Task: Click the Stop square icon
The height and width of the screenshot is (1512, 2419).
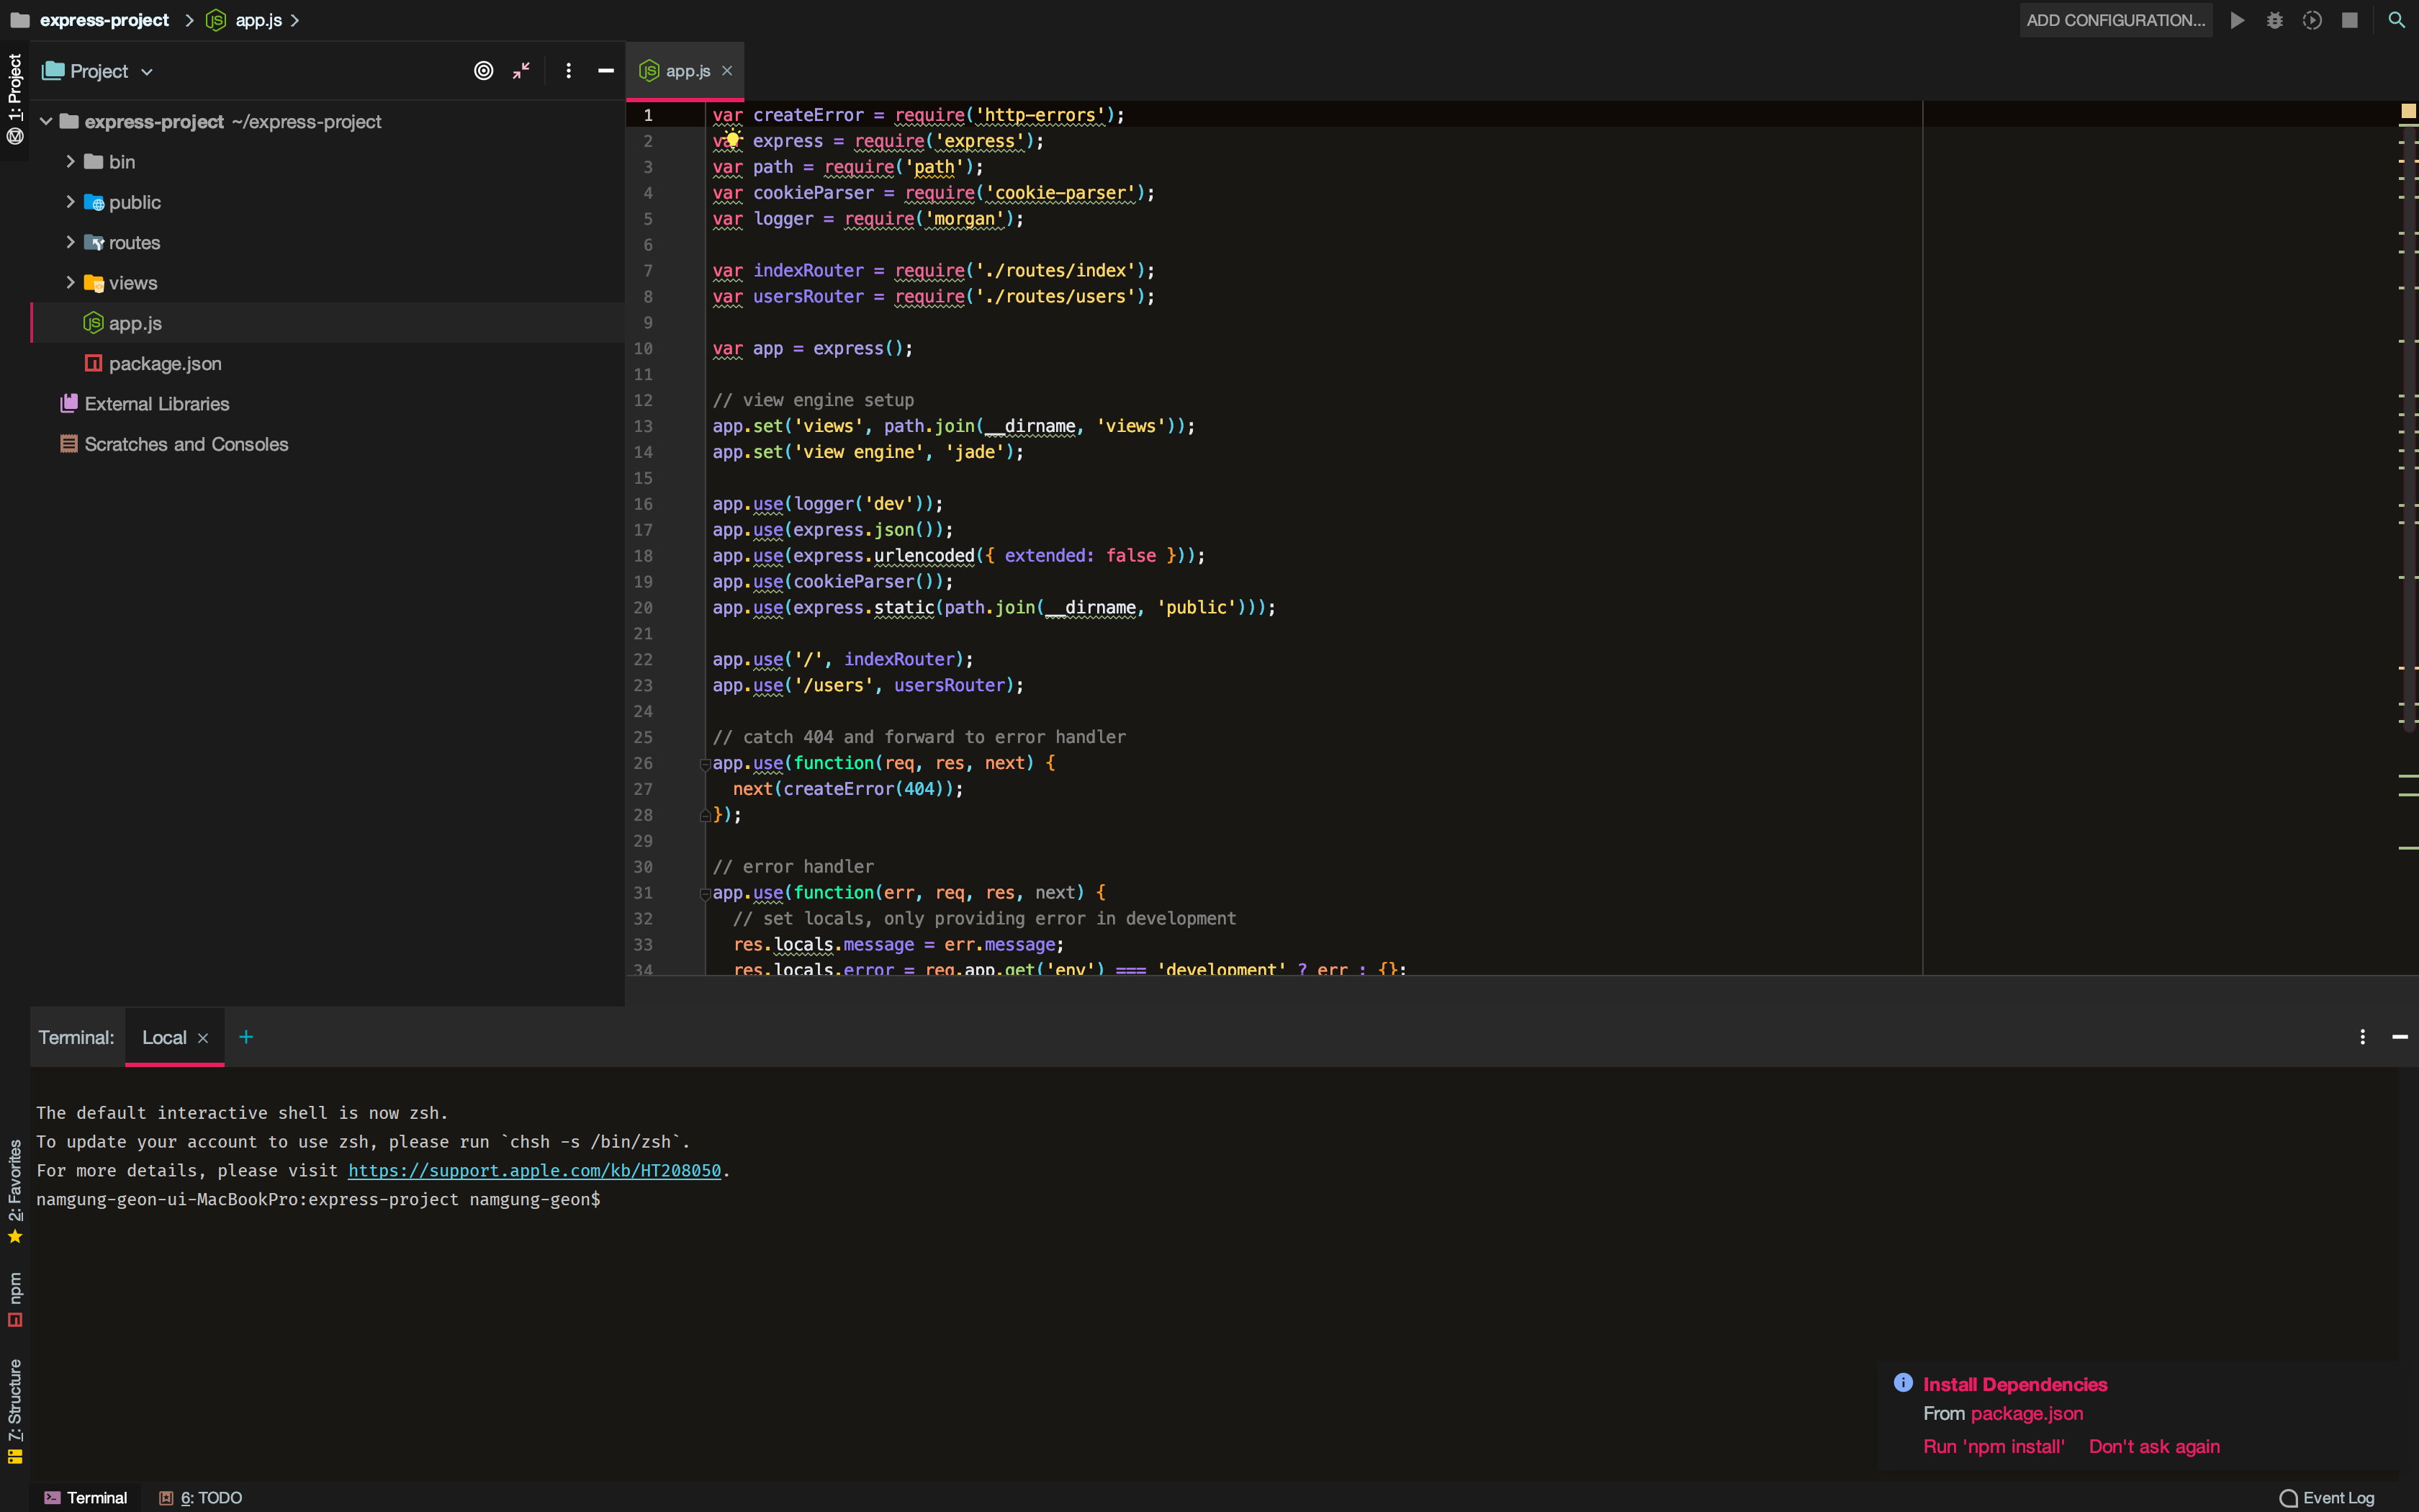Action: 2350,20
